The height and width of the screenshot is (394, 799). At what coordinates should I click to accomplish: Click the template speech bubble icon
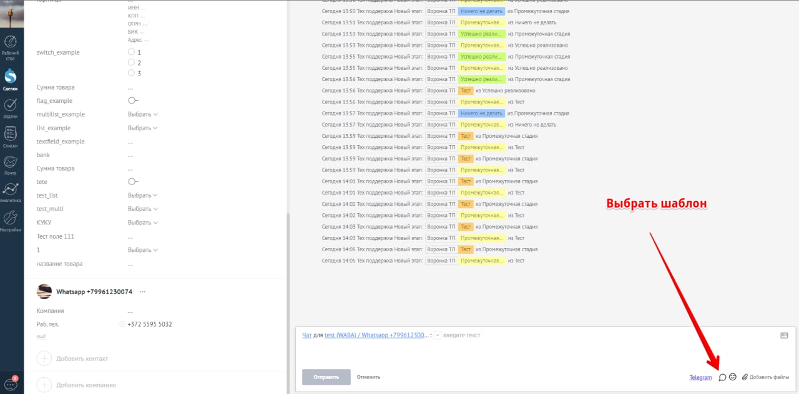[x=722, y=377]
